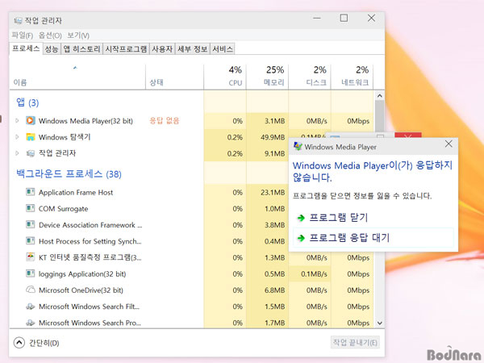Click the process list scrollbar up arrow

380,96
